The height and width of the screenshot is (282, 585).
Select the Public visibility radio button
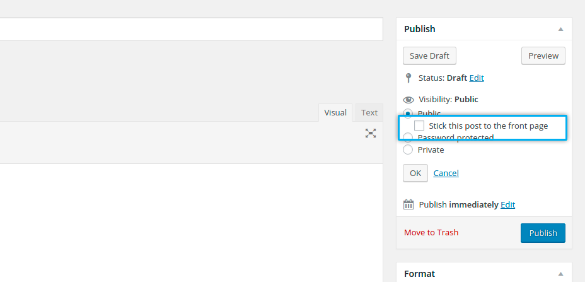coord(408,113)
